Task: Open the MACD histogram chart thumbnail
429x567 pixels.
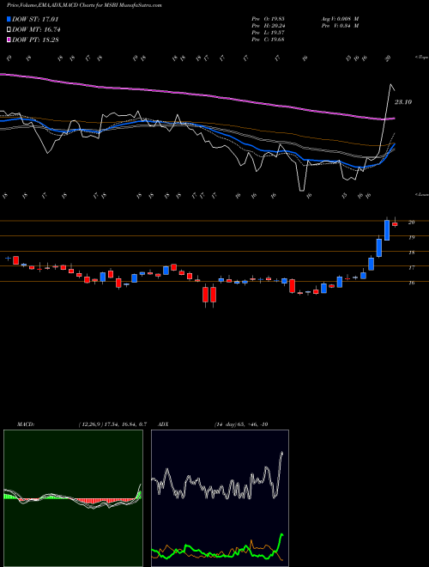Action: [x=73, y=498]
